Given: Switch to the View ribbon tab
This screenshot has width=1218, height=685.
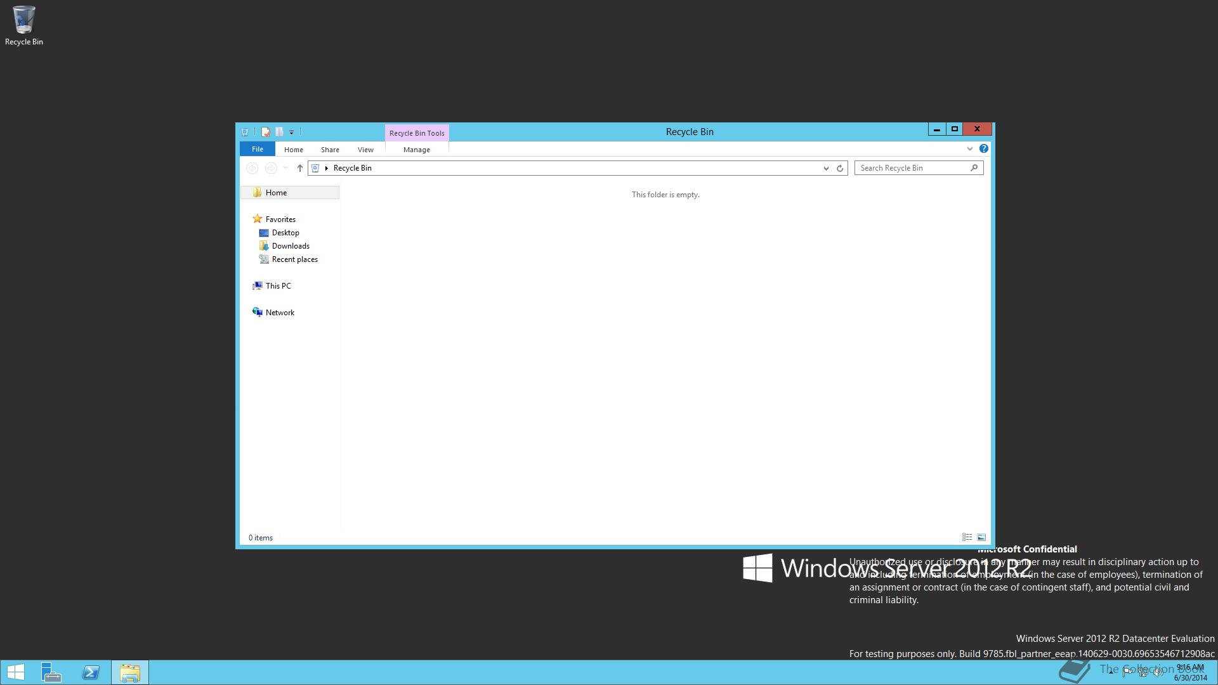Looking at the screenshot, I should pyautogui.click(x=365, y=150).
